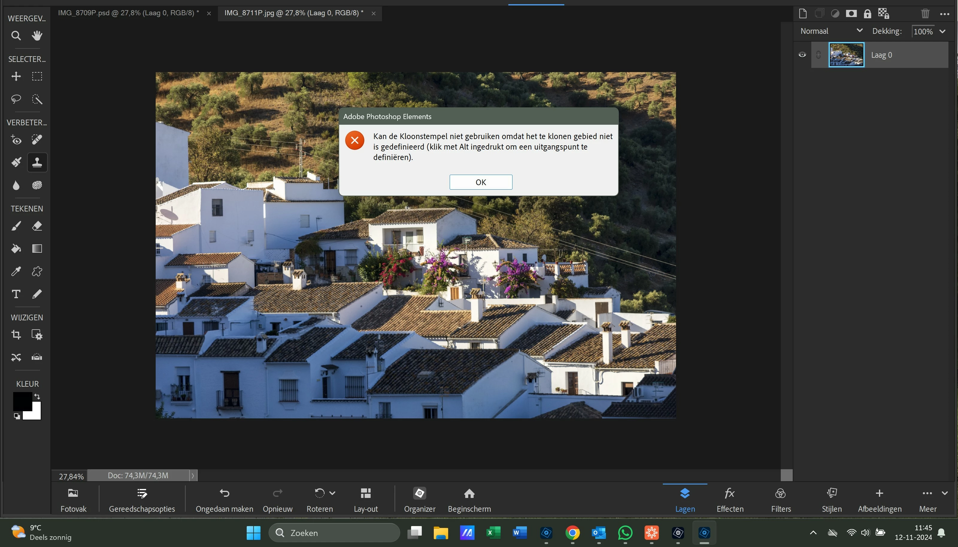The width and height of the screenshot is (958, 547).
Task: Select the Paint Bucket tool
Action: point(16,249)
